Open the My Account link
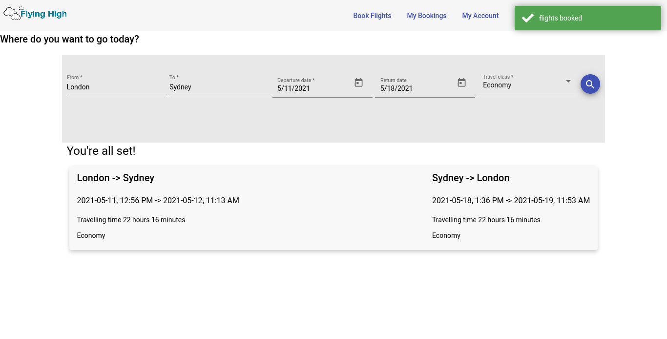The height and width of the screenshot is (339, 667). [x=480, y=16]
